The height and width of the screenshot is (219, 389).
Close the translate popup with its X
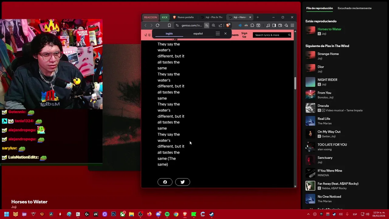[x=225, y=33]
